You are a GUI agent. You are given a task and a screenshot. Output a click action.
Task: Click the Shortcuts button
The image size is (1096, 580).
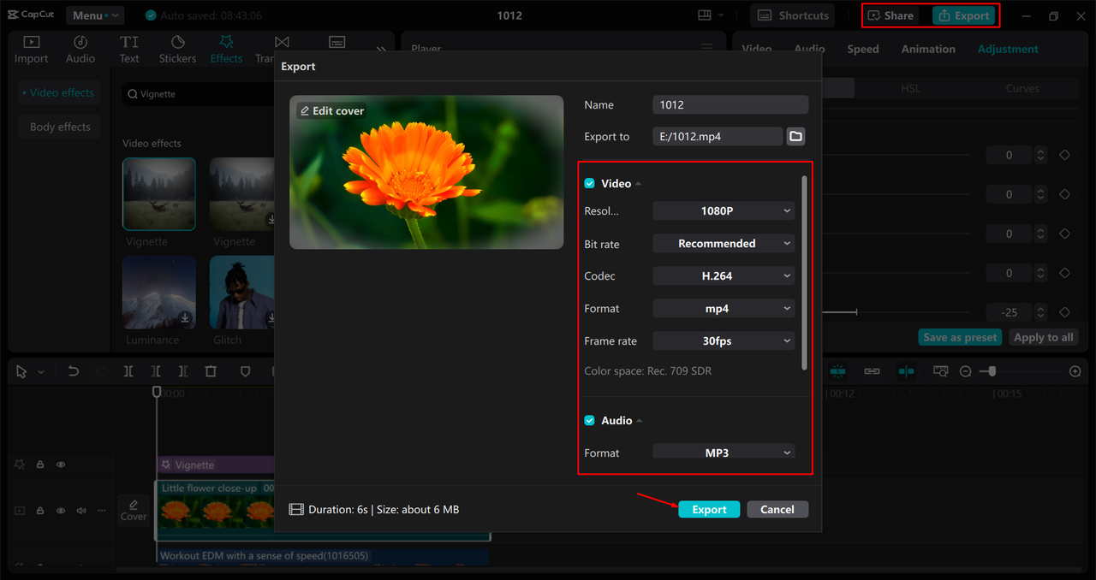tap(794, 15)
